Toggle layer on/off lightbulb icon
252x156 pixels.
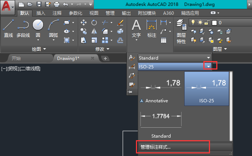[193, 22]
